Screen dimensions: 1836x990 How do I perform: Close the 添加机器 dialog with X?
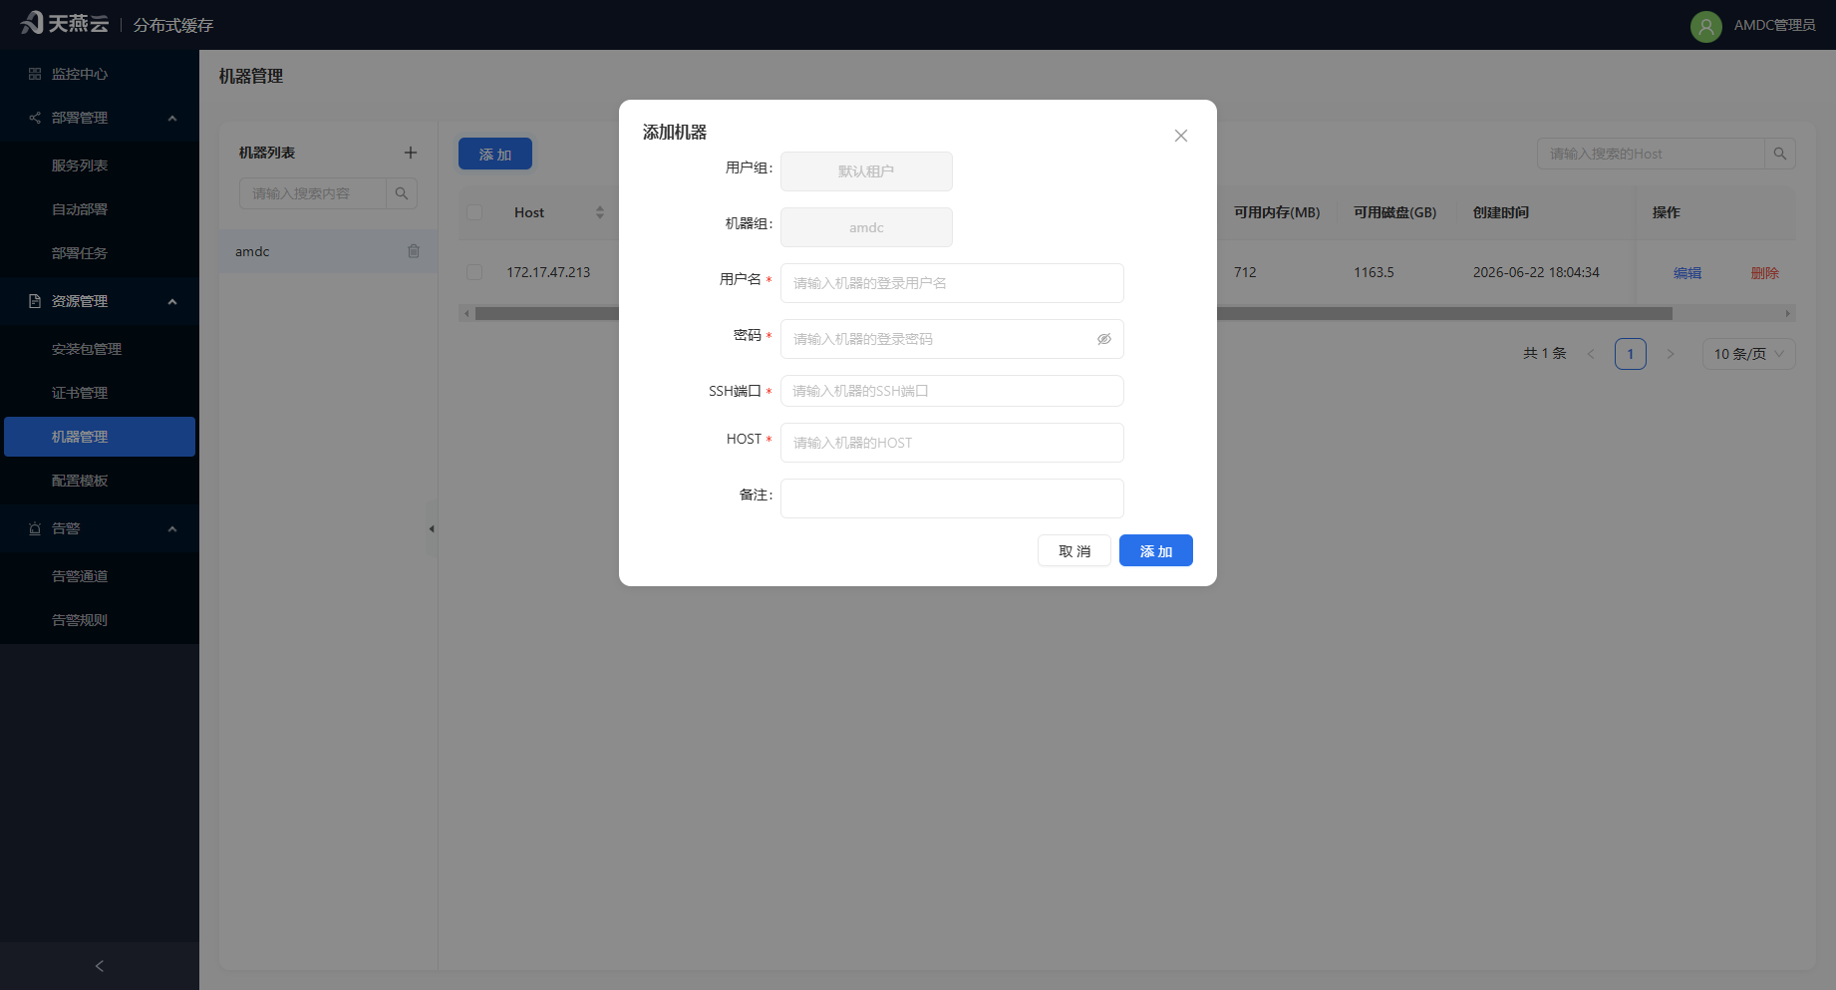(x=1180, y=136)
